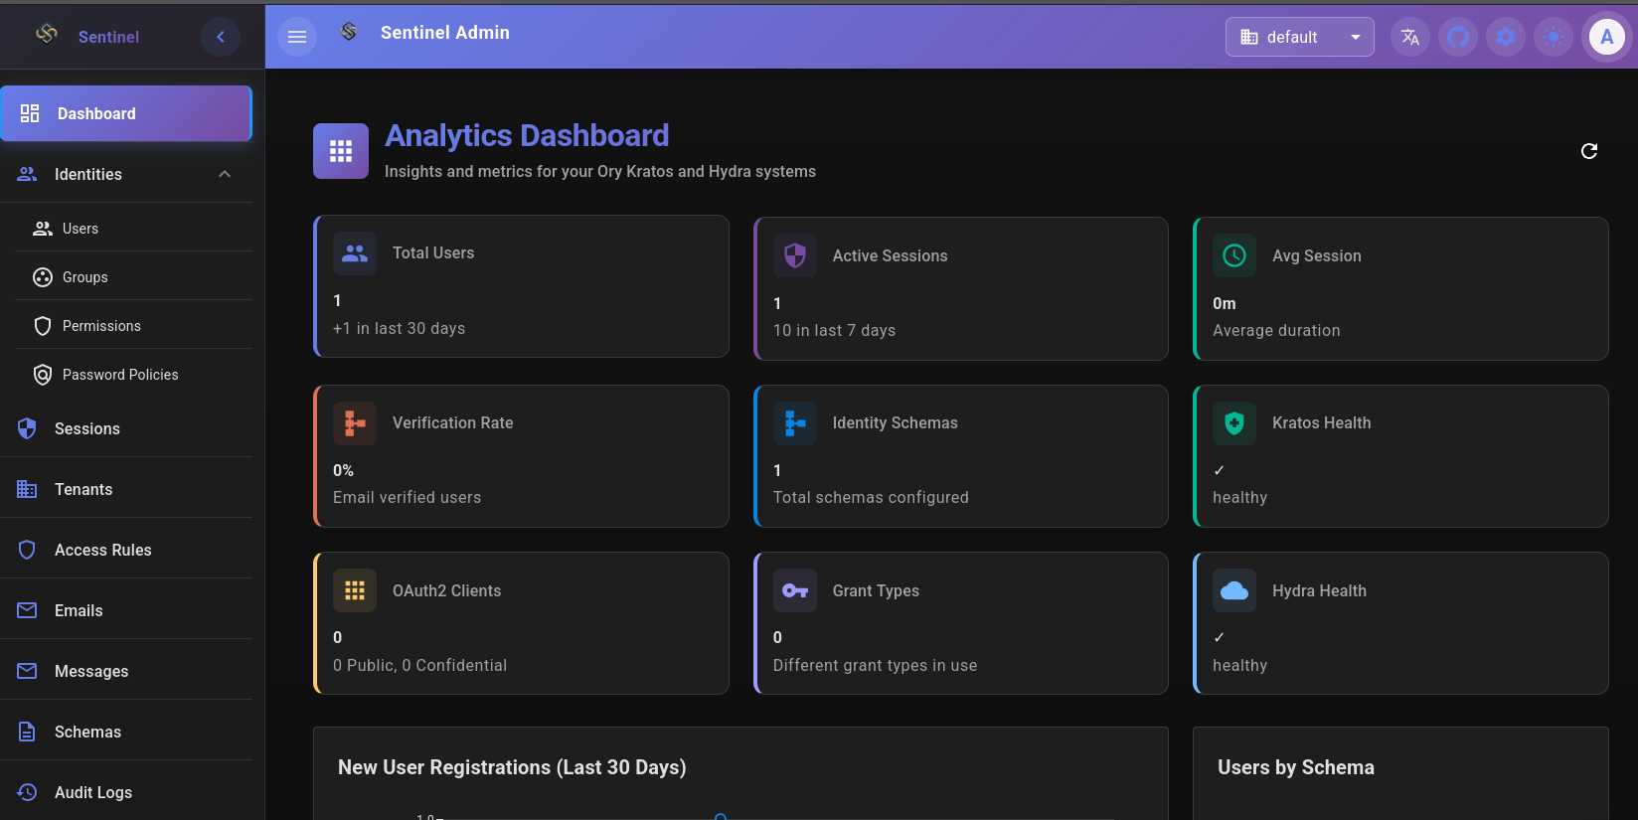1638x820 pixels.
Task: Click the Analytics Dashboard grid icon
Action: click(341, 151)
